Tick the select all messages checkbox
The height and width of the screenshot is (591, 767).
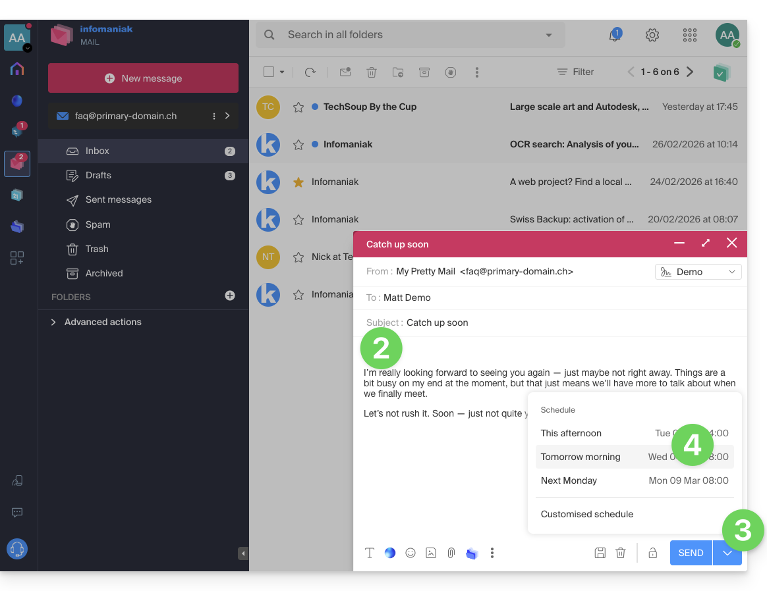click(x=269, y=72)
